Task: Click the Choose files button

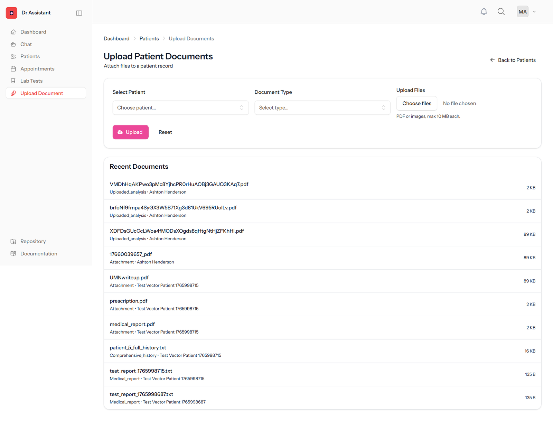Action: tap(416, 103)
